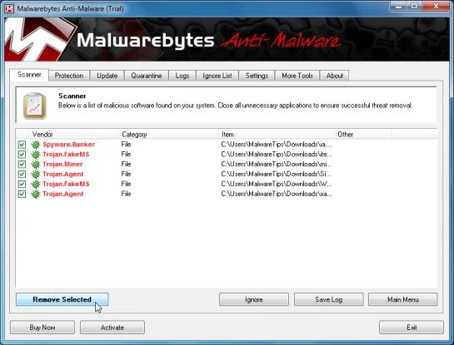The height and width of the screenshot is (345, 454).
Task: Return to Main Menu
Action: pyautogui.click(x=402, y=299)
